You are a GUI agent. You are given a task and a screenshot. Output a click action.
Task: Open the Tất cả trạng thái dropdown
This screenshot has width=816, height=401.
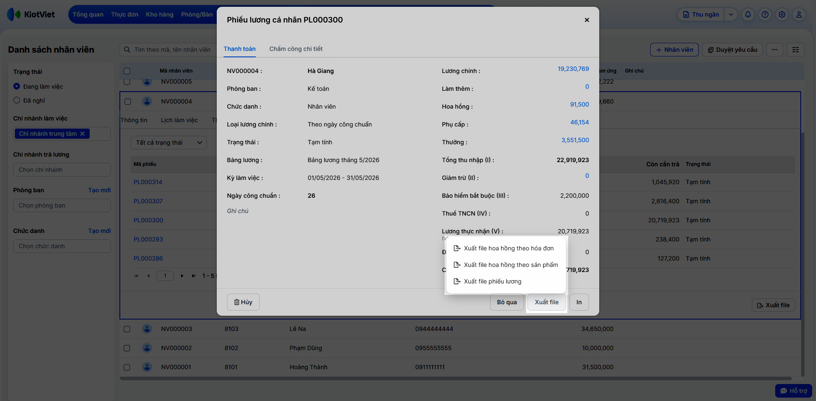tap(169, 143)
